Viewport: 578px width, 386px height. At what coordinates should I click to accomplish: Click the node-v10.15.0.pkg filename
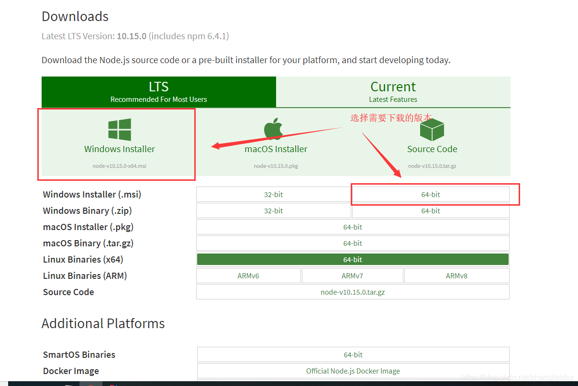(276, 166)
